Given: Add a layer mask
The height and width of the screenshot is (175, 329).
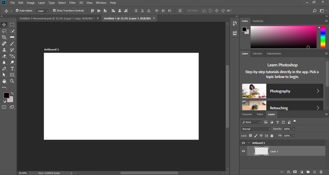Looking at the screenshot, I should point(295,172).
